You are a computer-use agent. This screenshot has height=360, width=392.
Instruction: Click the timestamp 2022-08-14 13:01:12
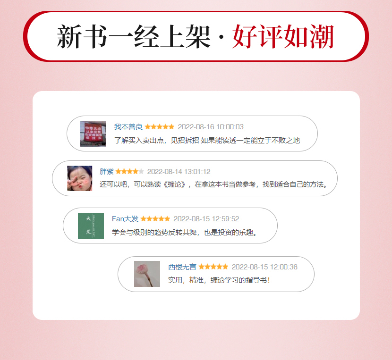[179, 172]
